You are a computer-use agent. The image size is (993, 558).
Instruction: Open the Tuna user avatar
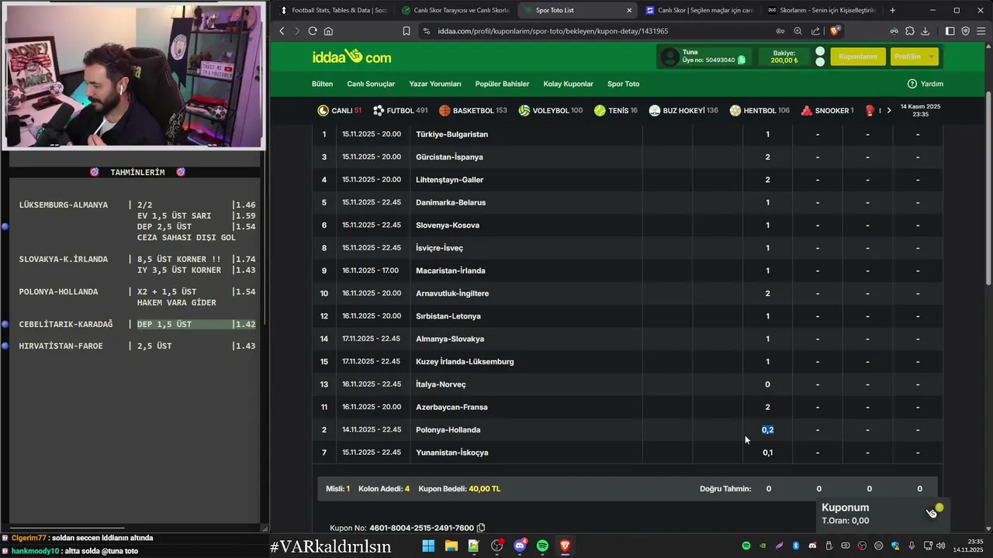pos(669,57)
